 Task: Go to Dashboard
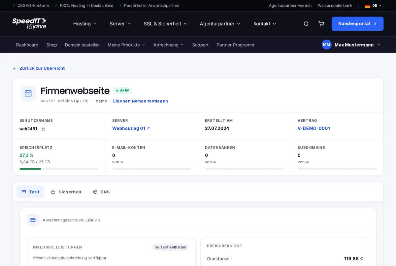coord(27,45)
